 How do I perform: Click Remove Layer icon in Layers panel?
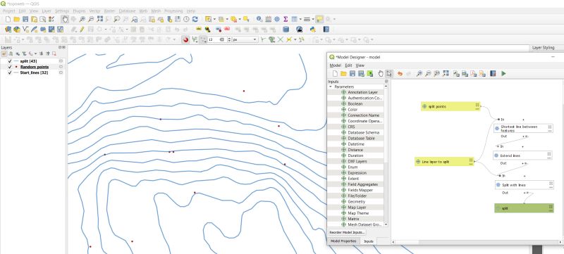click(54, 53)
